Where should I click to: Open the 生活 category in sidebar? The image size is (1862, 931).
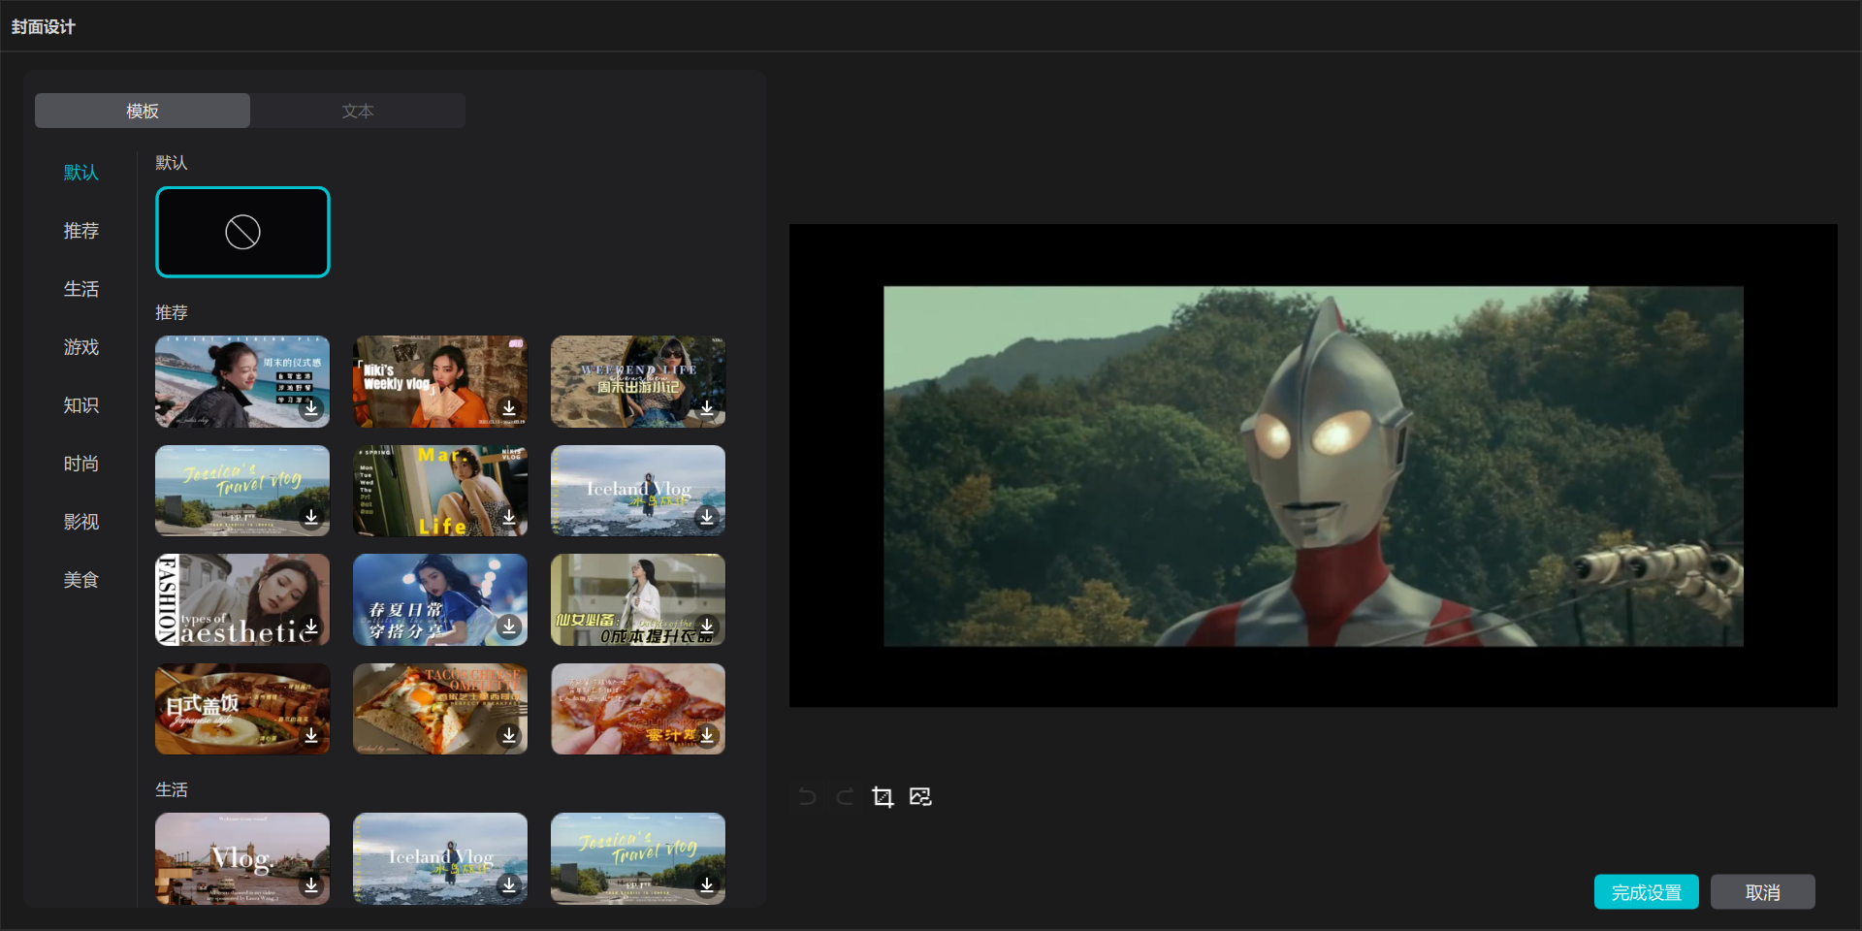click(81, 289)
